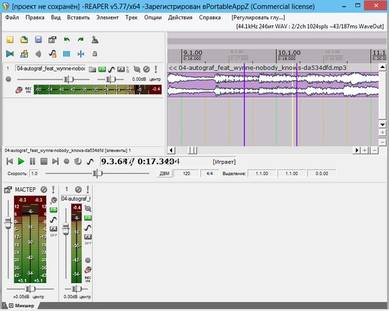Toggle ripple editing speaker-shaped icon

pyautogui.click(x=38, y=54)
